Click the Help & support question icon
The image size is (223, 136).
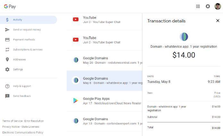(7, 86)
